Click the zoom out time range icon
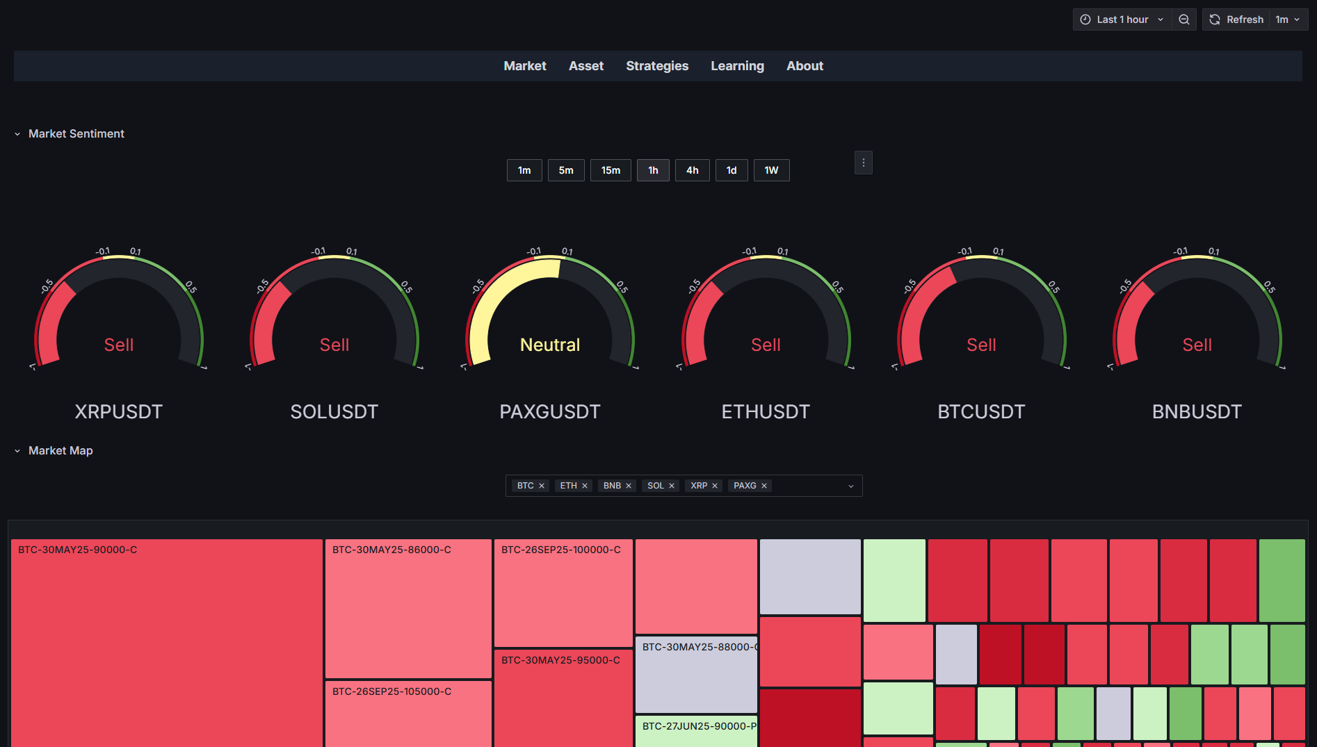 pyautogui.click(x=1183, y=19)
